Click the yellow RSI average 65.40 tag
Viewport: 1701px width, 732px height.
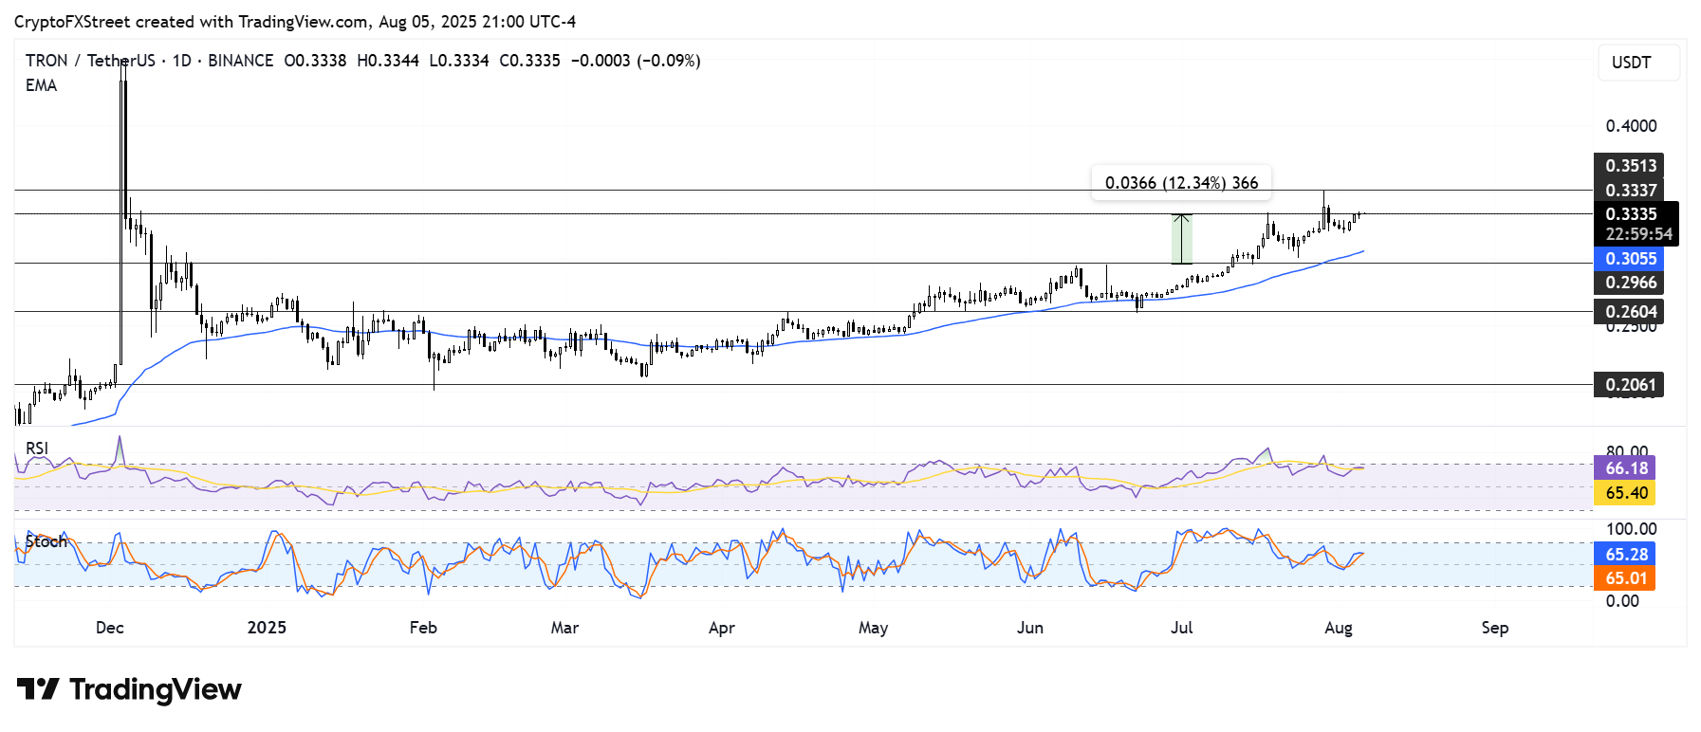[x=1626, y=493]
